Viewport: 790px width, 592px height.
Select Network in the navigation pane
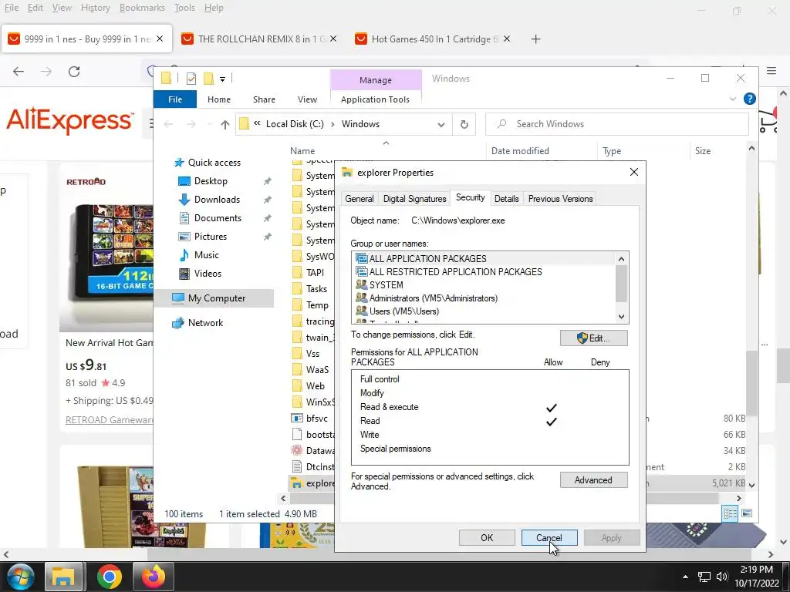(x=205, y=323)
